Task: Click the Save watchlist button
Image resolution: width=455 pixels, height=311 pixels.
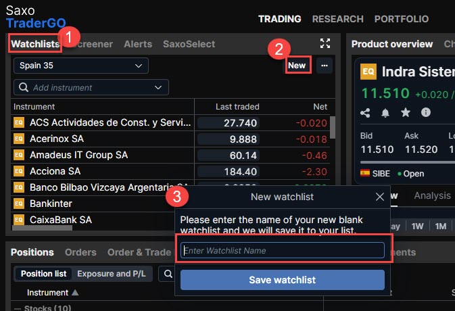Action: [x=282, y=280]
